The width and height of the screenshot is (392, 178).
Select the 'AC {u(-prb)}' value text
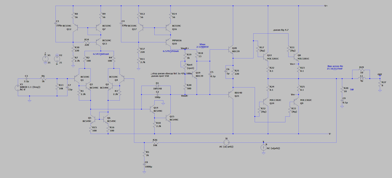pos(226,146)
